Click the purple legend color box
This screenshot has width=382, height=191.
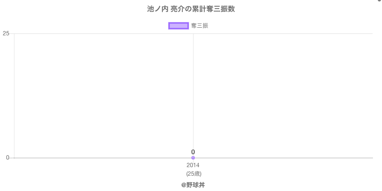point(179,26)
